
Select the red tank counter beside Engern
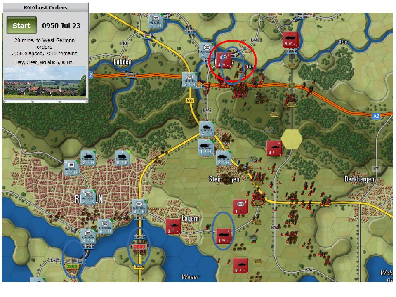(173, 226)
